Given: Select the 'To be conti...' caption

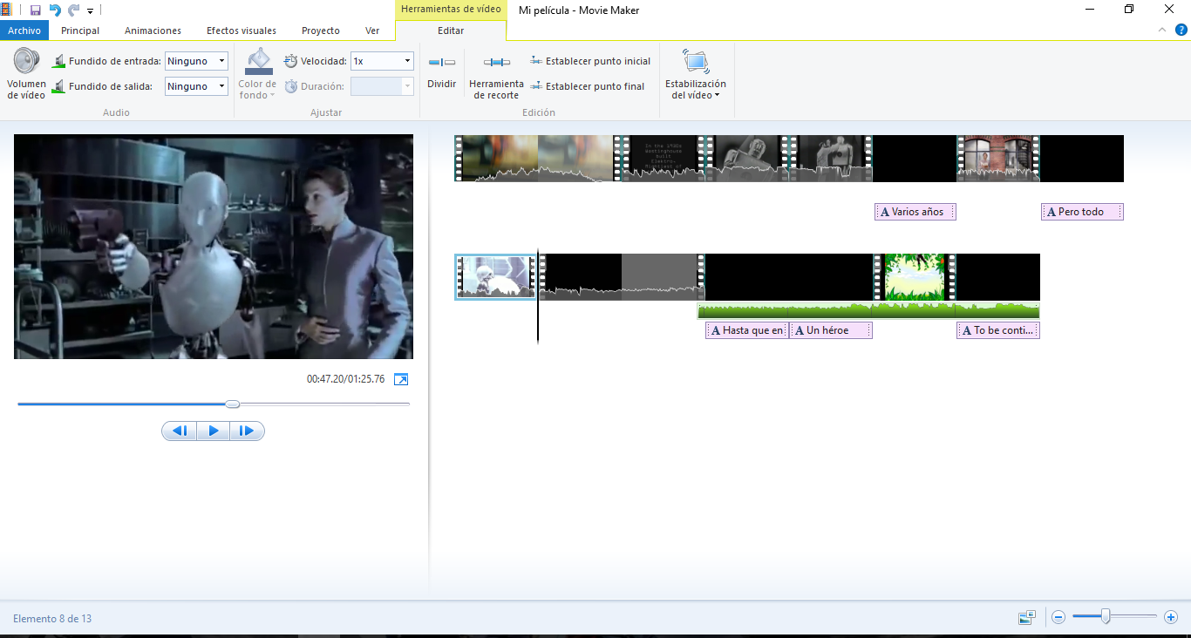Looking at the screenshot, I should coord(998,330).
